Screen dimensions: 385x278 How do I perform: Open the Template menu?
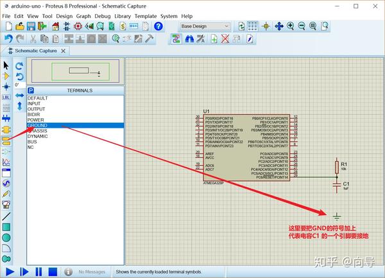pos(146,16)
